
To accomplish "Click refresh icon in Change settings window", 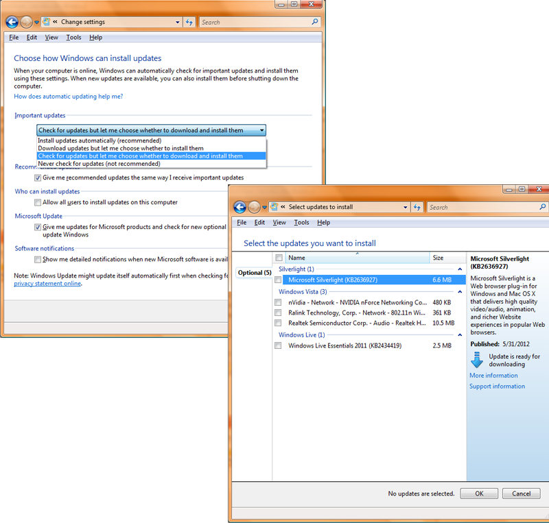I will click(x=189, y=22).
